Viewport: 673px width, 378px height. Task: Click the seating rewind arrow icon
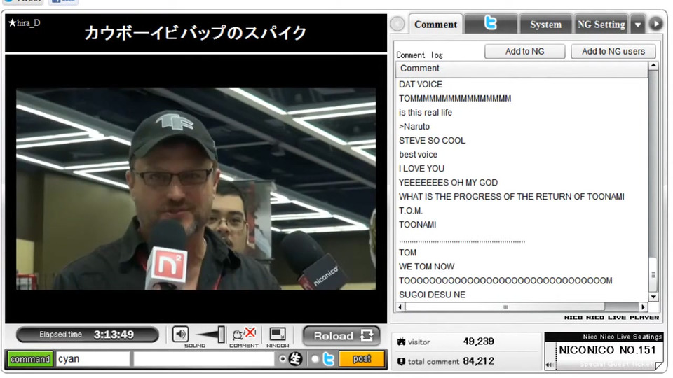(549, 365)
